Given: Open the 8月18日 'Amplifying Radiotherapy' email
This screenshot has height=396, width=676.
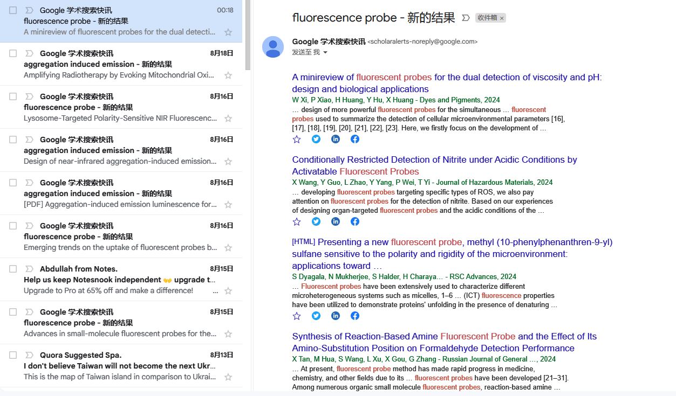Looking at the screenshot, I should [121, 64].
